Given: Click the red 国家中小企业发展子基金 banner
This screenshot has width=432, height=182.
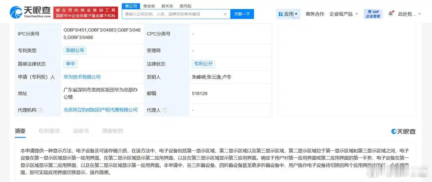Looking at the screenshot, I should click(86, 13).
